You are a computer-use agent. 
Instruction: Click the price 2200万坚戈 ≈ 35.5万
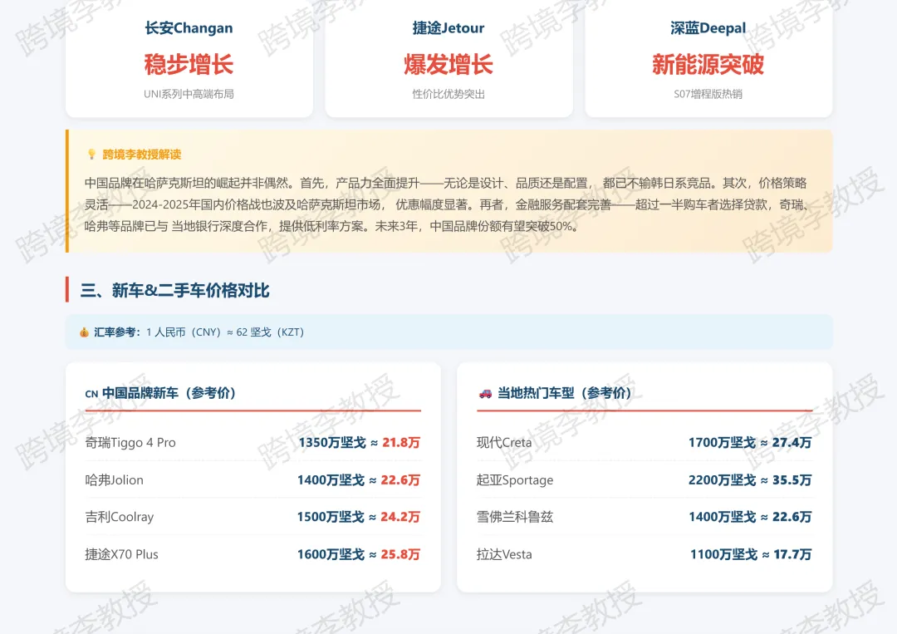point(750,480)
